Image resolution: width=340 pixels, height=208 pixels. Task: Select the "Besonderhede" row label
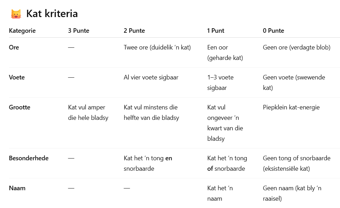pyautogui.click(x=29, y=158)
